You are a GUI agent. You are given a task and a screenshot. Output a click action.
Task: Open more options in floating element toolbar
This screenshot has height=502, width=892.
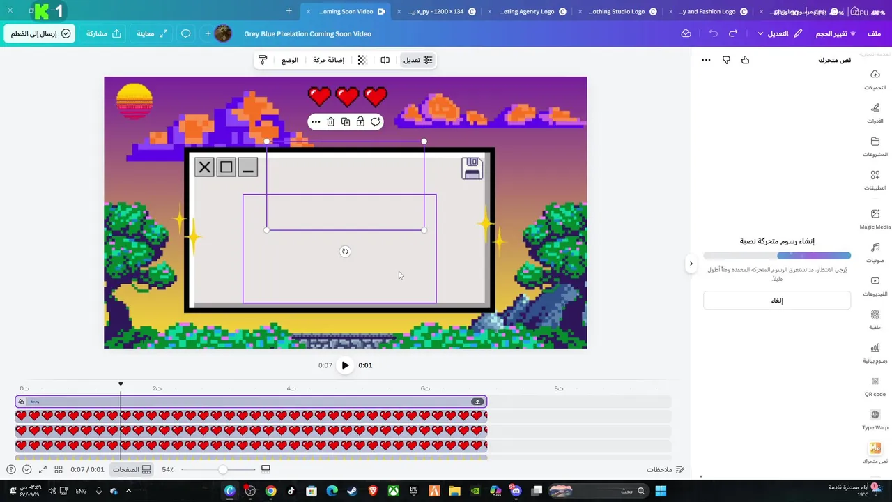pos(316,122)
